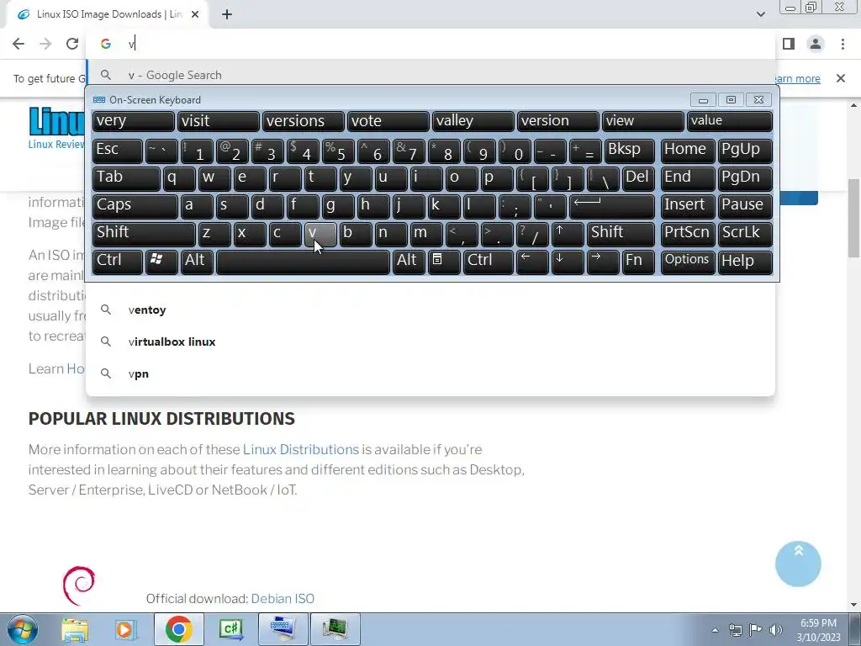This screenshot has height=646, width=861.
Task: Click the Debian swirl logo
Action: pyautogui.click(x=79, y=585)
